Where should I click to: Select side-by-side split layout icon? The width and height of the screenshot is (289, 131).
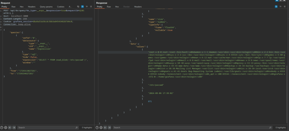(277, 1)
